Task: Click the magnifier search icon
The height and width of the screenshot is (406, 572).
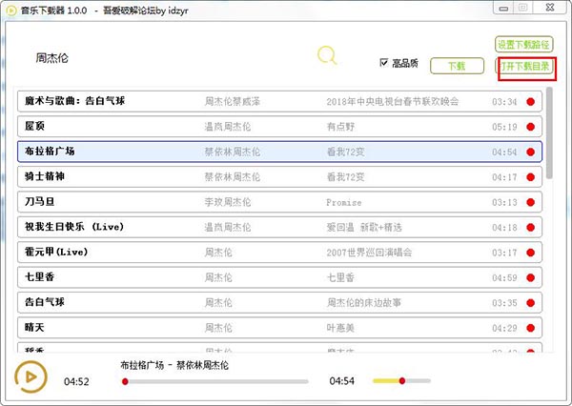Action: [x=327, y=56]
